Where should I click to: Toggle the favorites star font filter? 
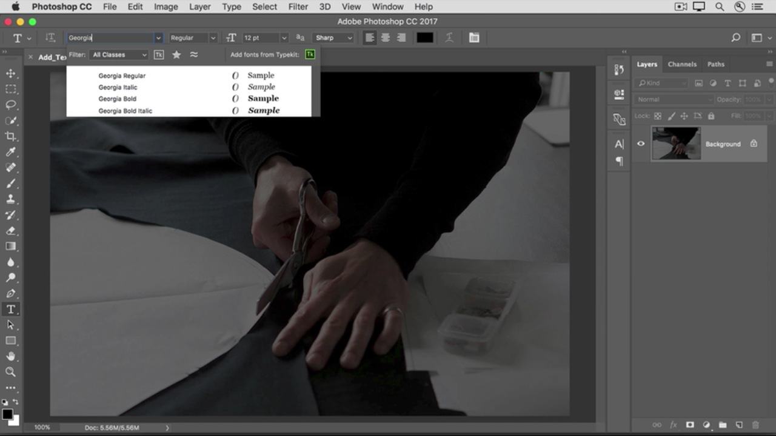tap(176, 54)
